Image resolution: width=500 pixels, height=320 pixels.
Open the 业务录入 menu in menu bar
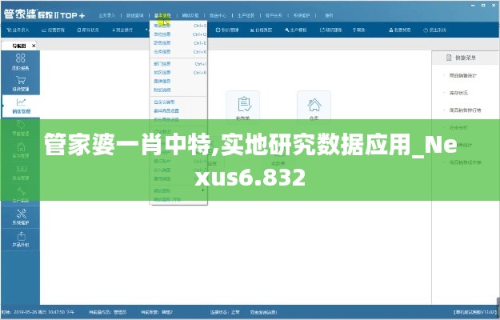tap(107, 15)
